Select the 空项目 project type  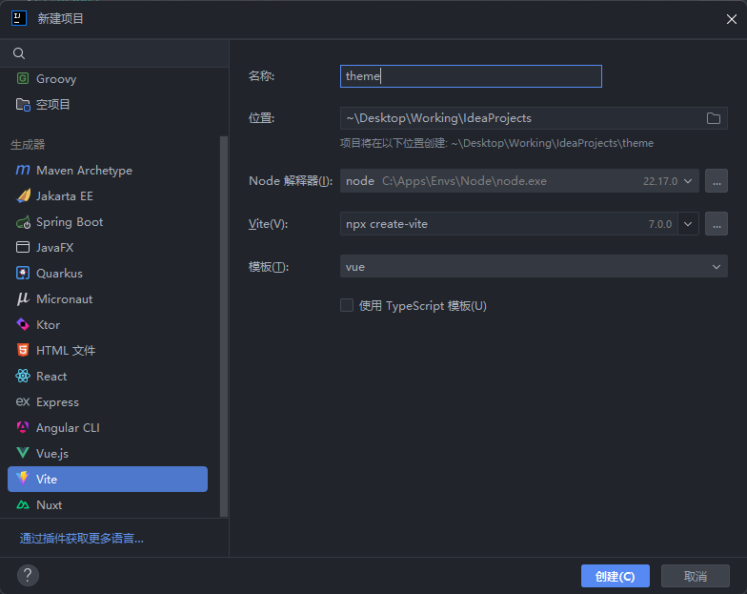click(x=108, y=105)
